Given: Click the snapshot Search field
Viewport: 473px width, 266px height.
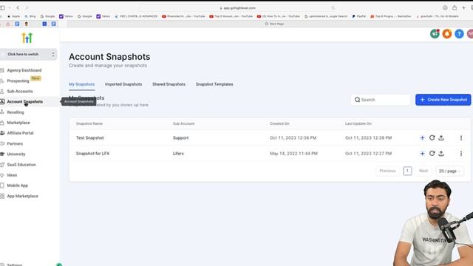Looking at the screenshot, I should point(381,100).
